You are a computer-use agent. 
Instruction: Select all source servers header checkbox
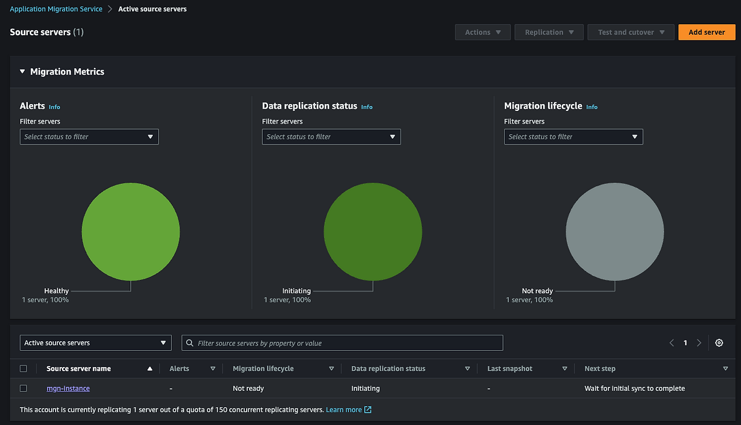pyautogui.click(x=23, y=368)
